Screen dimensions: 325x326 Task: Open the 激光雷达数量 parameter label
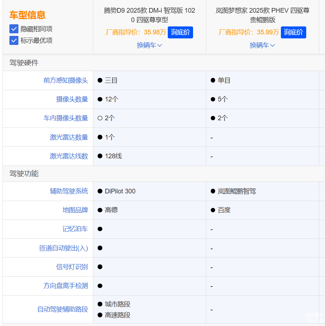pyautogui.click(x=69, y=137)
